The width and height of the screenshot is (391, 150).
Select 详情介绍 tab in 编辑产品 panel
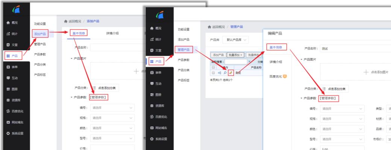[276, 62]
